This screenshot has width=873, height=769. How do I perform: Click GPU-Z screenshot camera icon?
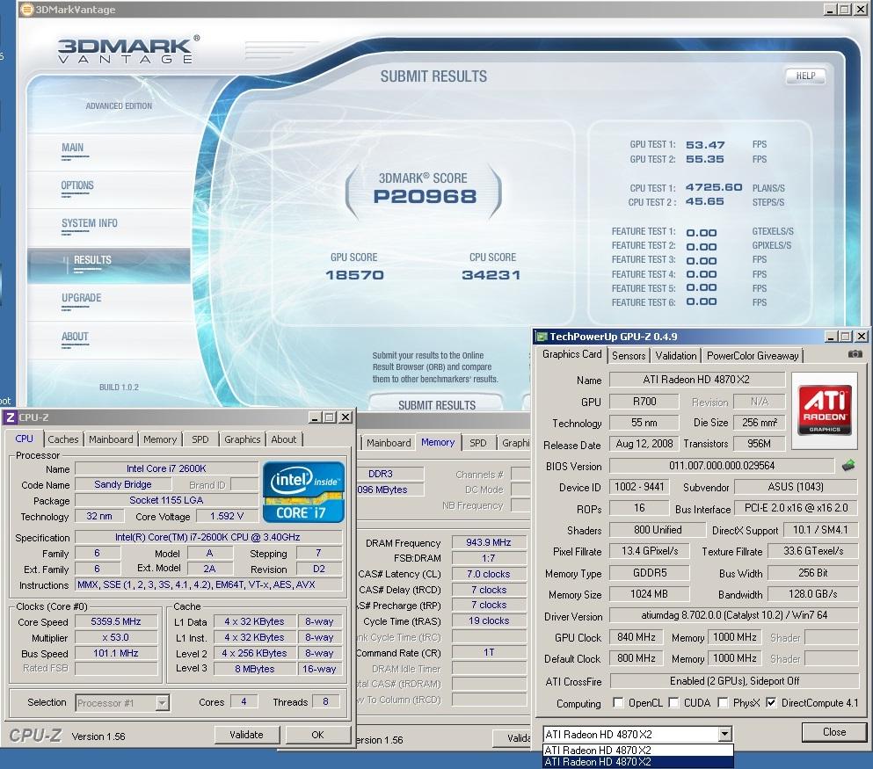(855, 354)
